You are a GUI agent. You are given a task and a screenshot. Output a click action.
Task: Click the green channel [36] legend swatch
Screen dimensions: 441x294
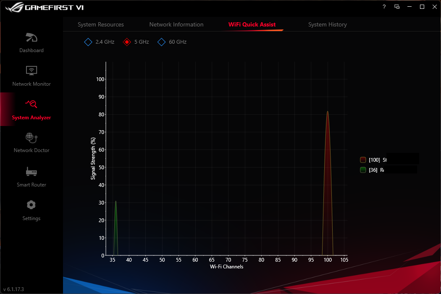pyautogui.click(x=363, y=170)
